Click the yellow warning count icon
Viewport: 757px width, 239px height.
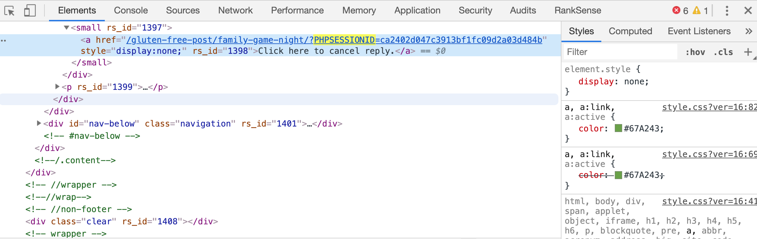click(697, 10)
